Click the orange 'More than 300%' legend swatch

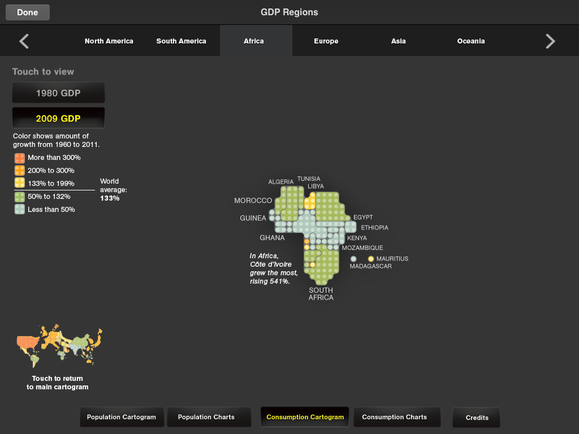click(x=20, y=158)
